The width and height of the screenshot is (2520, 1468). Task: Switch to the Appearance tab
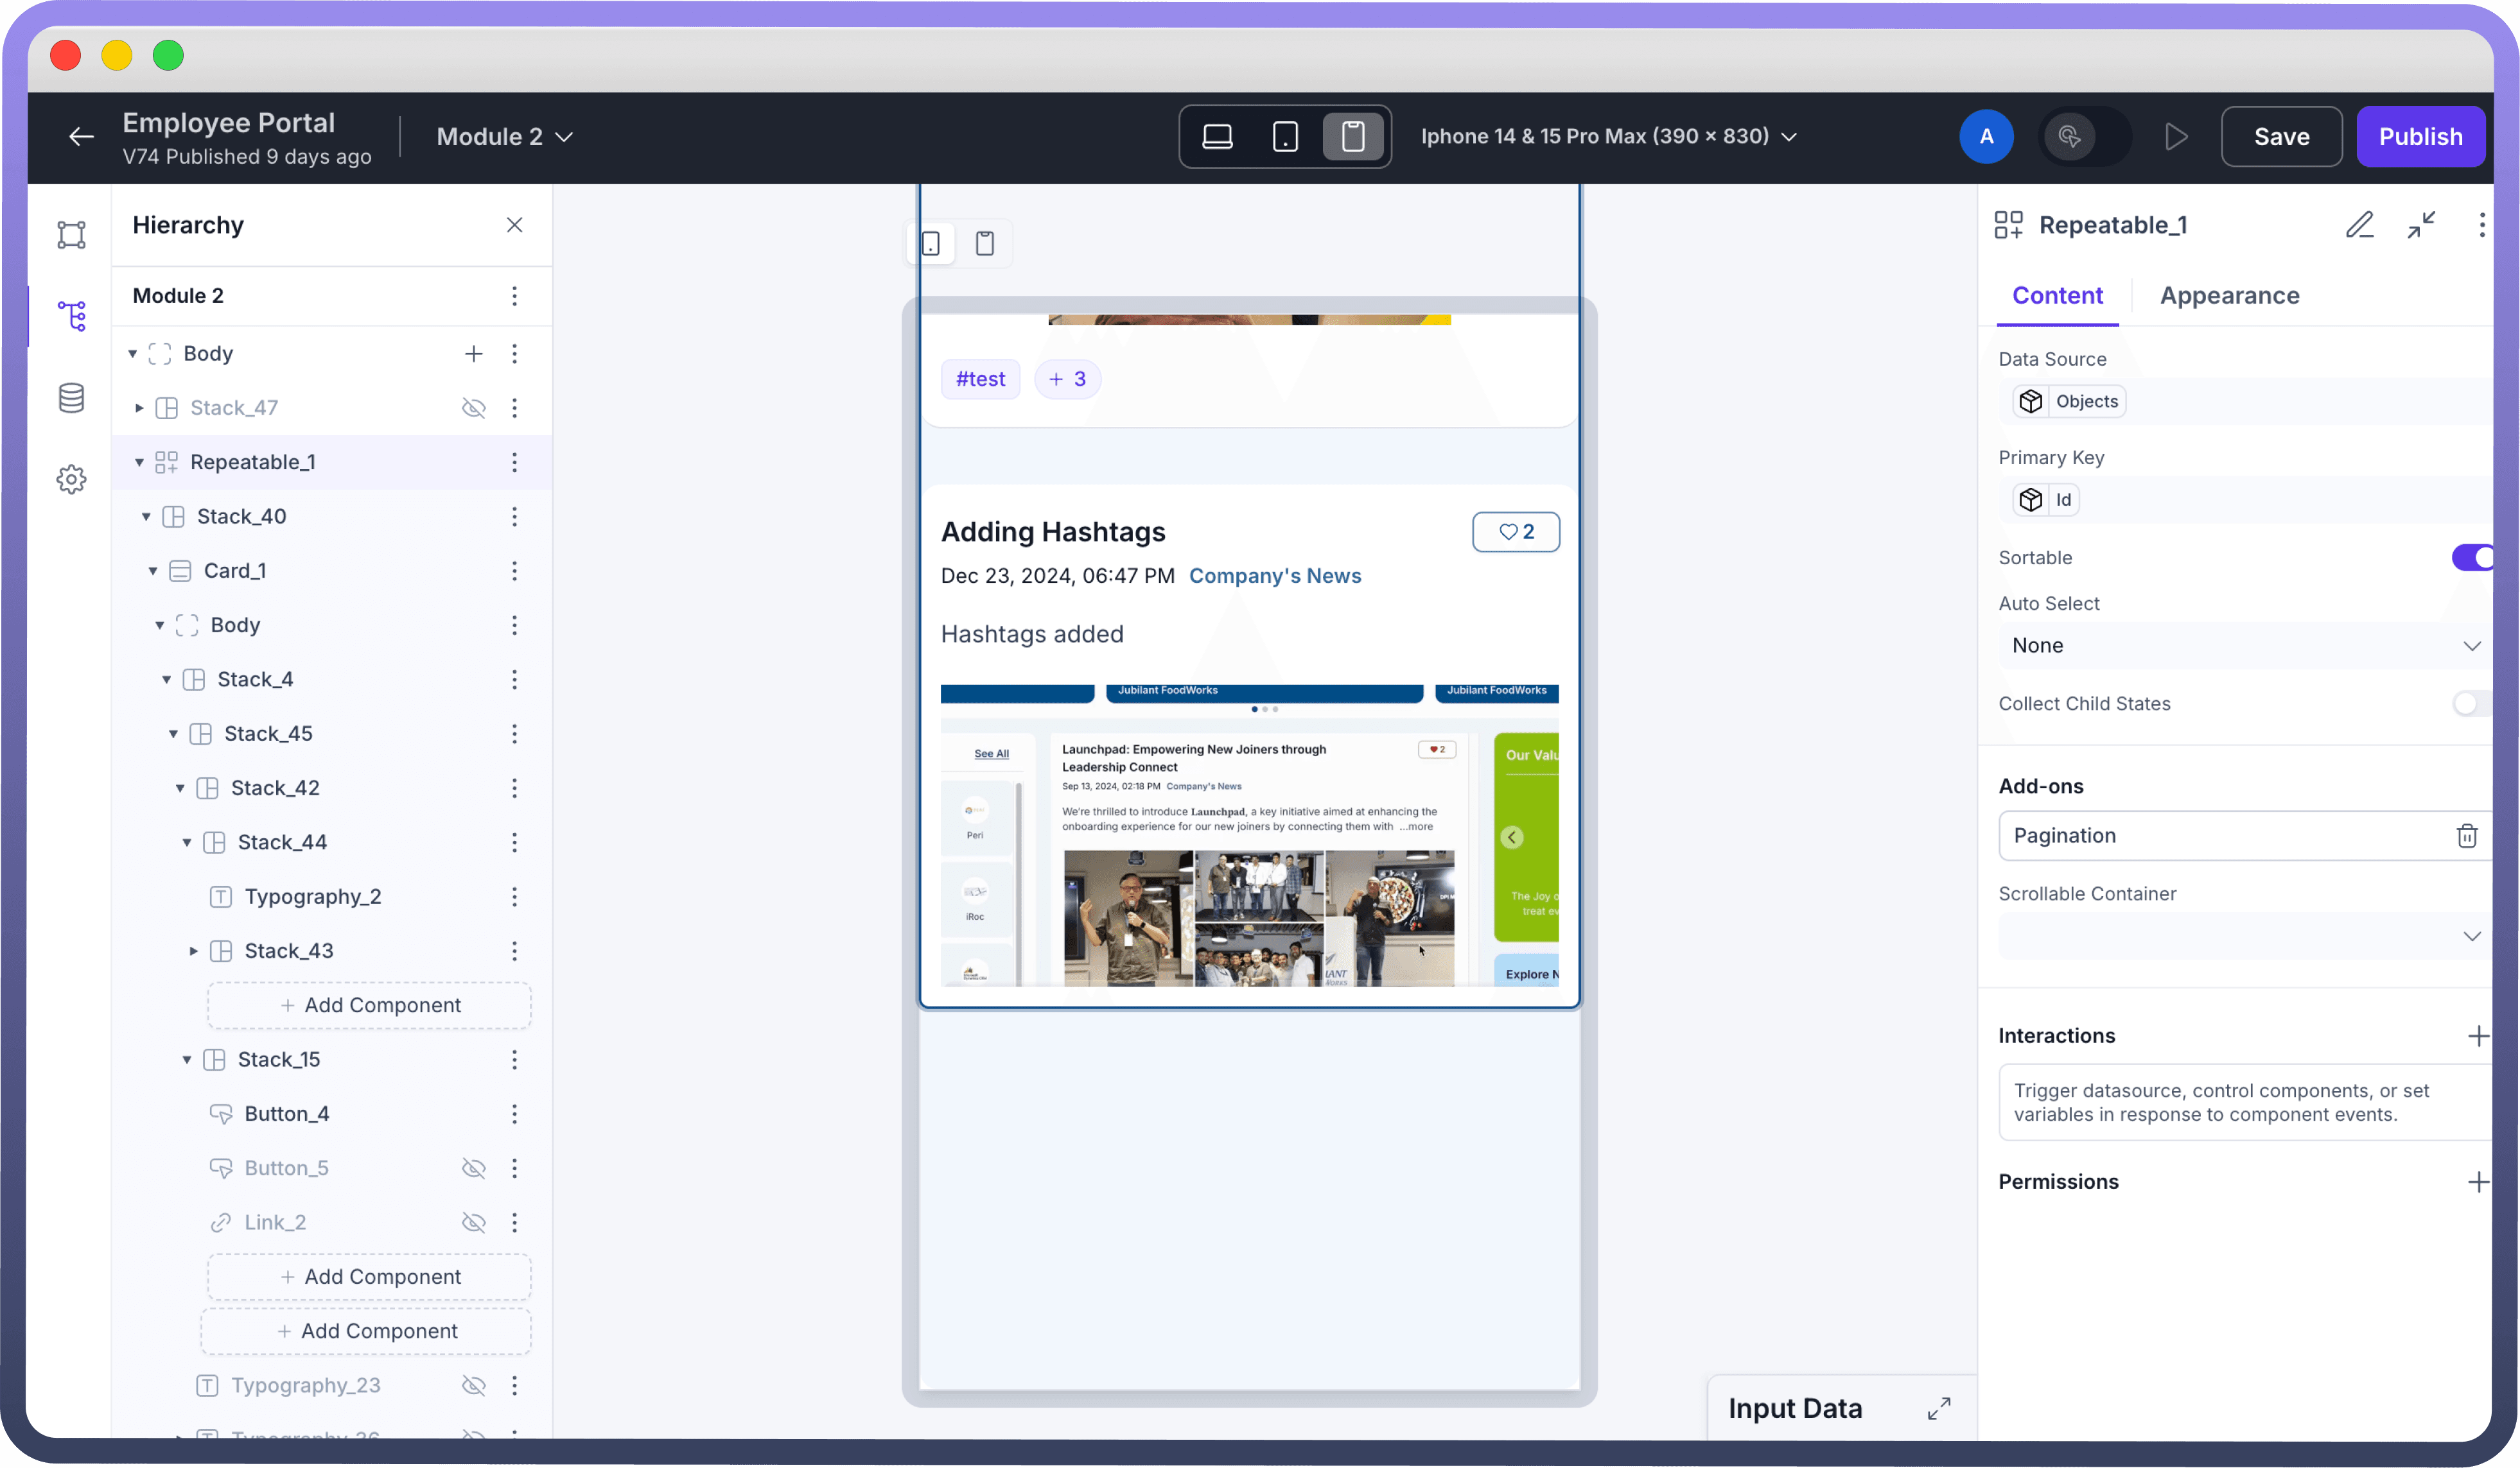(2229, 296)
